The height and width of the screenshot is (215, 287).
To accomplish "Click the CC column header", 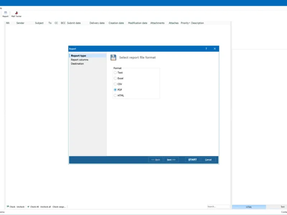I will 56,23.
